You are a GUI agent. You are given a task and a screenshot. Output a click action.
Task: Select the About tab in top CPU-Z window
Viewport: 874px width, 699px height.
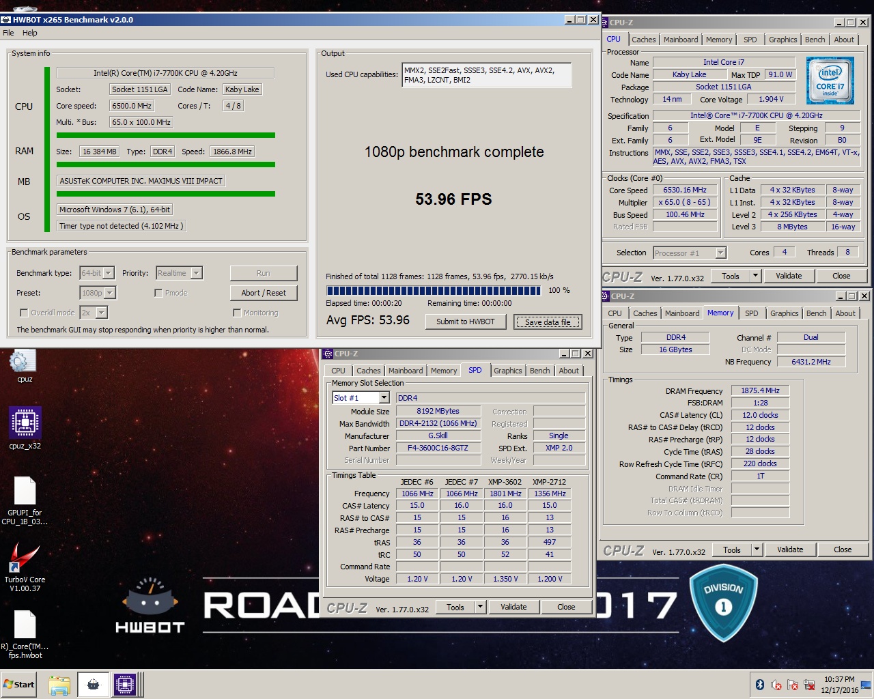point(844,40)
